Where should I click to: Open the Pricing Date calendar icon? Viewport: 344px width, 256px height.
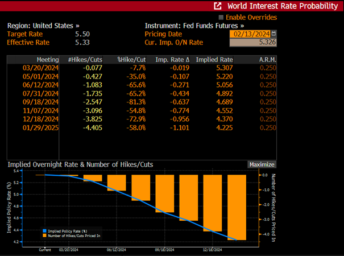pyautogui.click(x=273, y=34)
